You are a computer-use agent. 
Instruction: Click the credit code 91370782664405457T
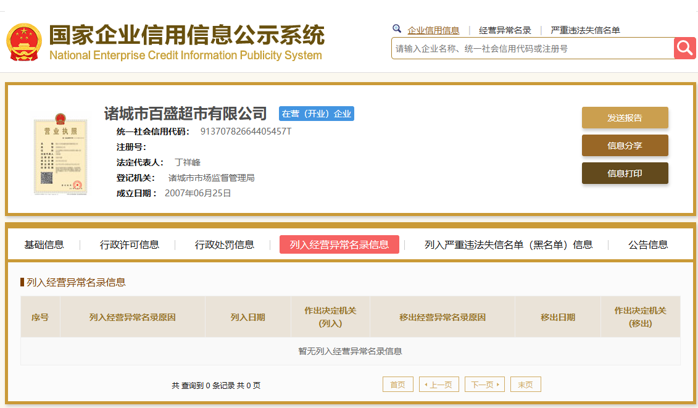246,131
